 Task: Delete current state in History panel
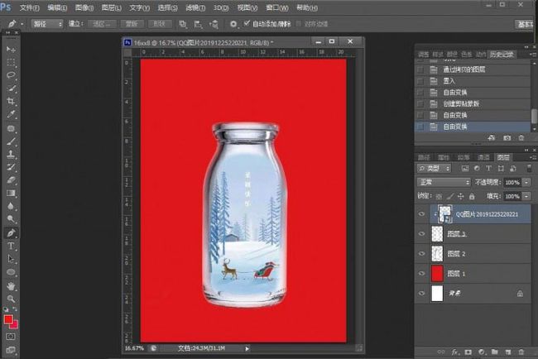click(521, 138)
